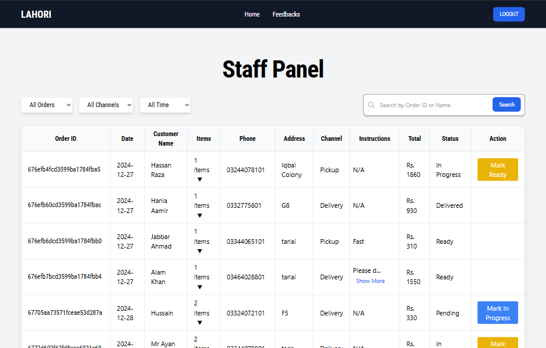This screenshot has width=546, height=348.
Task: Click total Rs. 330
Action: 411,313
